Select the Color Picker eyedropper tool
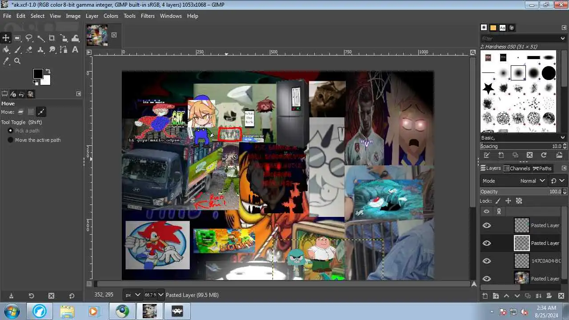The width and height of the screenshot is (569, 320). coord(6,61)
